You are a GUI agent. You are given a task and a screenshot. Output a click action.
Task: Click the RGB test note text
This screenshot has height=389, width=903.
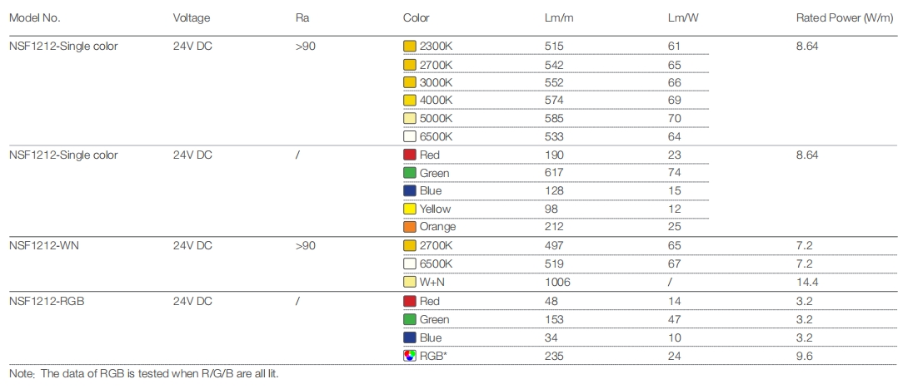(x=143, y=373)
